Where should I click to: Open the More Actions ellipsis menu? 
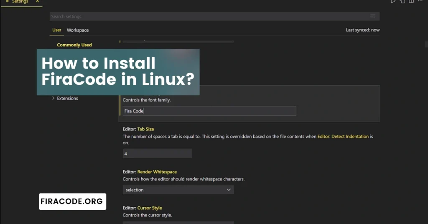coord(420,1)
